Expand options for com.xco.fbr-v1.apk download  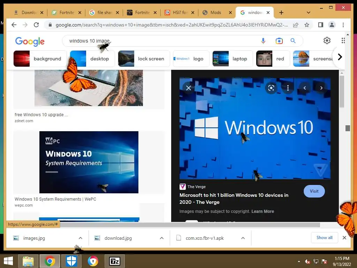243,238
